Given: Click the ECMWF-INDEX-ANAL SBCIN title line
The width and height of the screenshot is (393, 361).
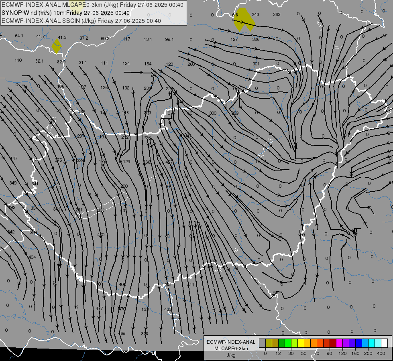Looking at the screenshot, I should click(x=81, y=21).
